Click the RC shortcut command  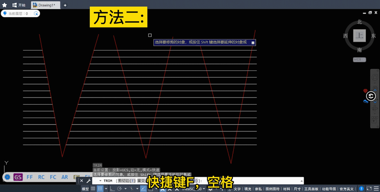click(x=41, y=177)
